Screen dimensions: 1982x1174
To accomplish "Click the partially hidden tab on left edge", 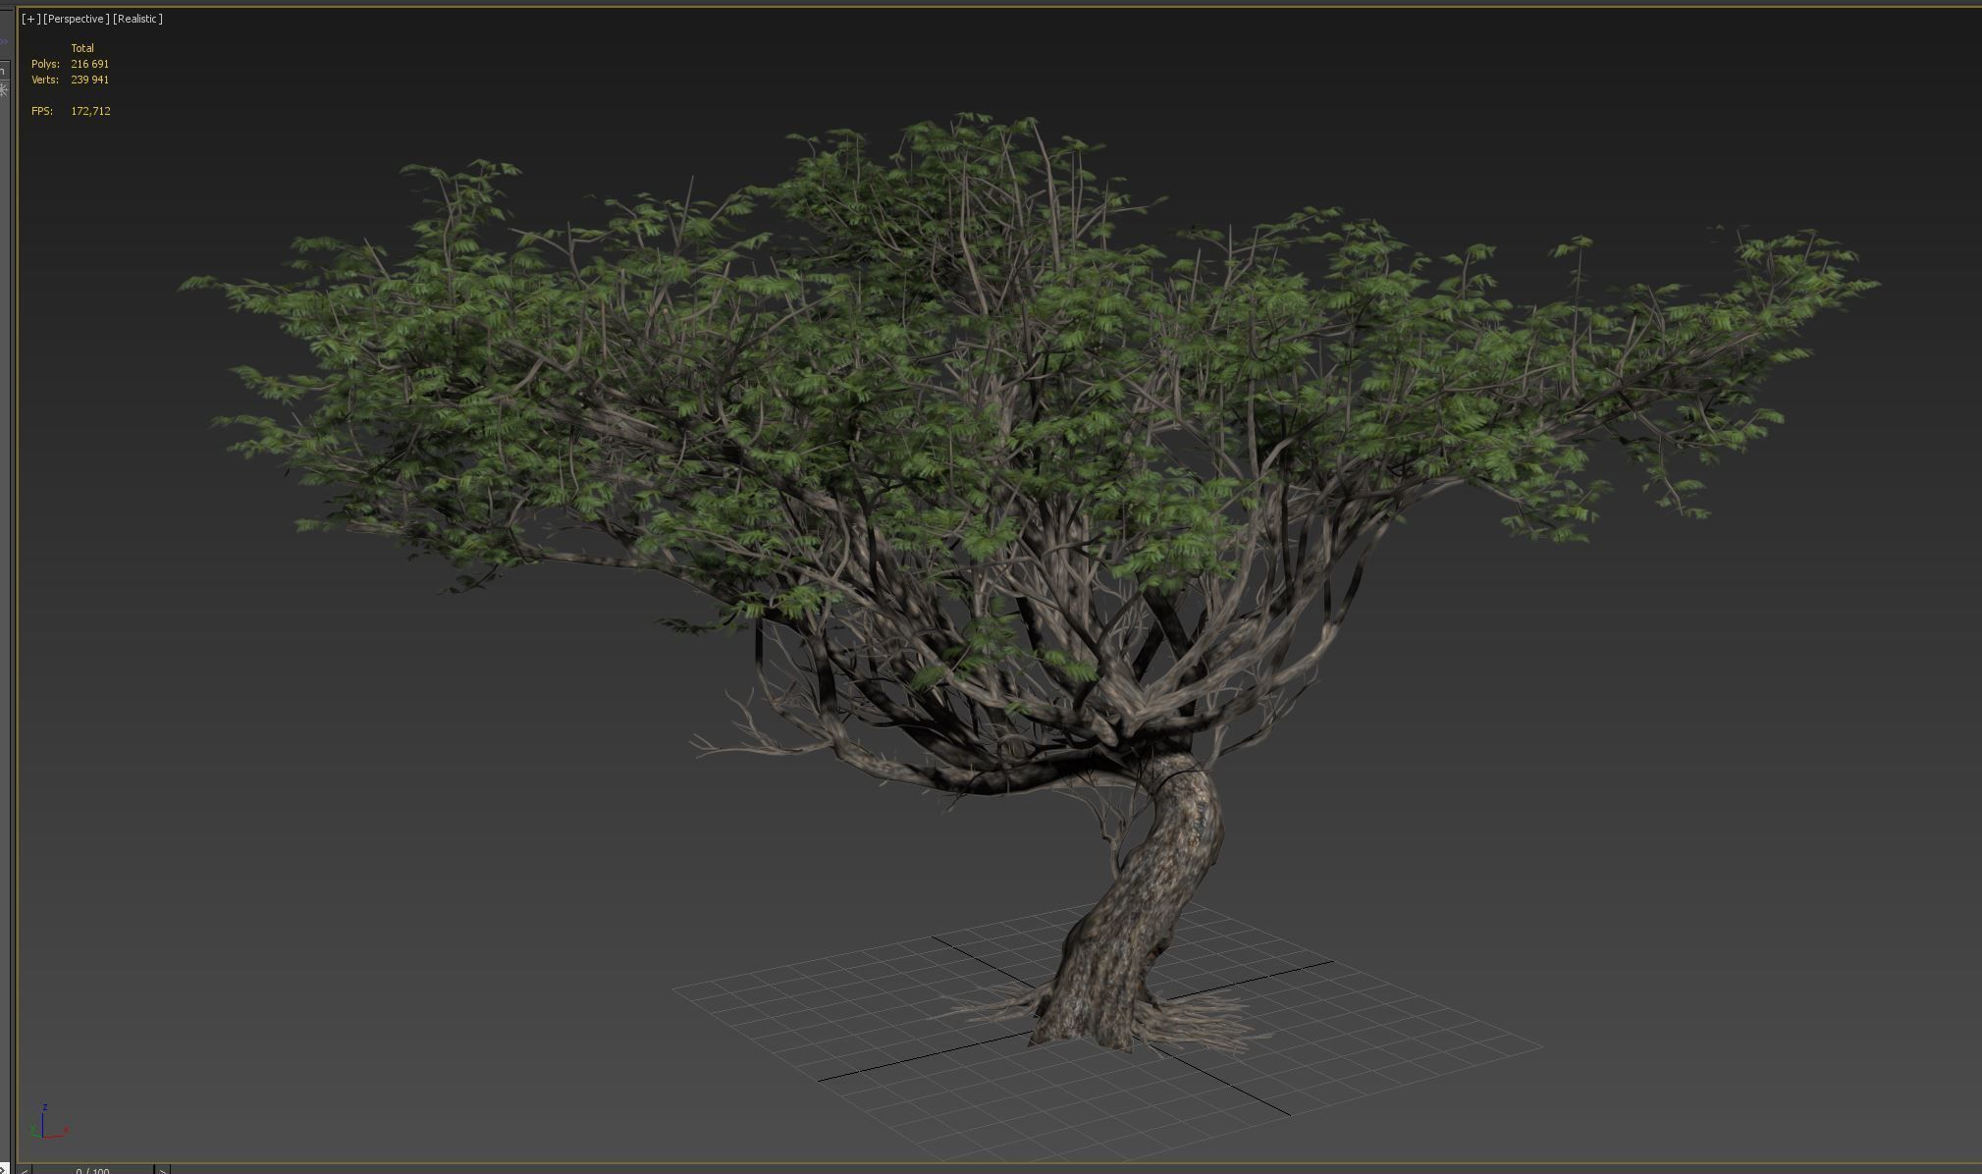I will coord(4,71).
